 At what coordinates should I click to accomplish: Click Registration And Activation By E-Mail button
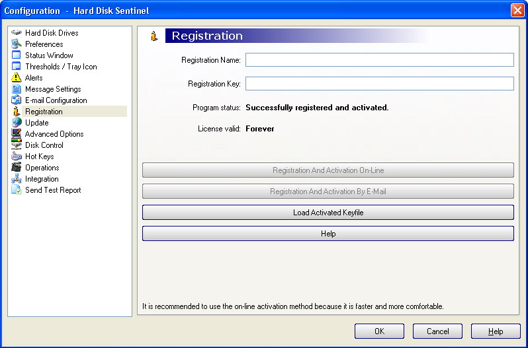tap(328, 191)
